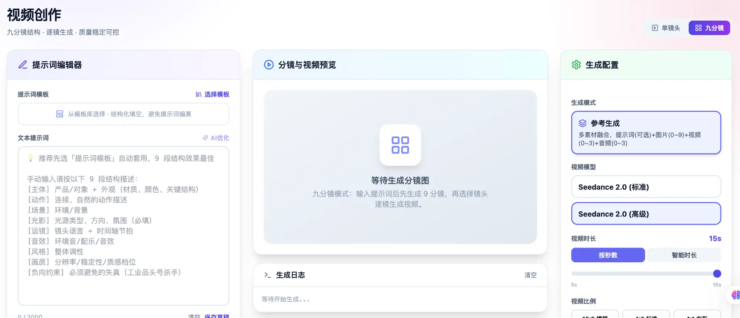Switch to 九分镜 mode
Viewport: 740px width, 318px height.
709,28
